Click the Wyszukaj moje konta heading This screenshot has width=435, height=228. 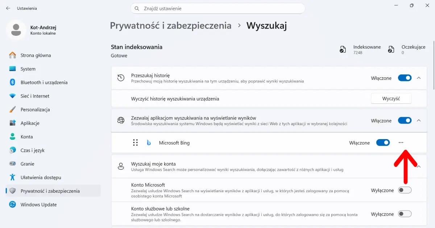(153, 164)
